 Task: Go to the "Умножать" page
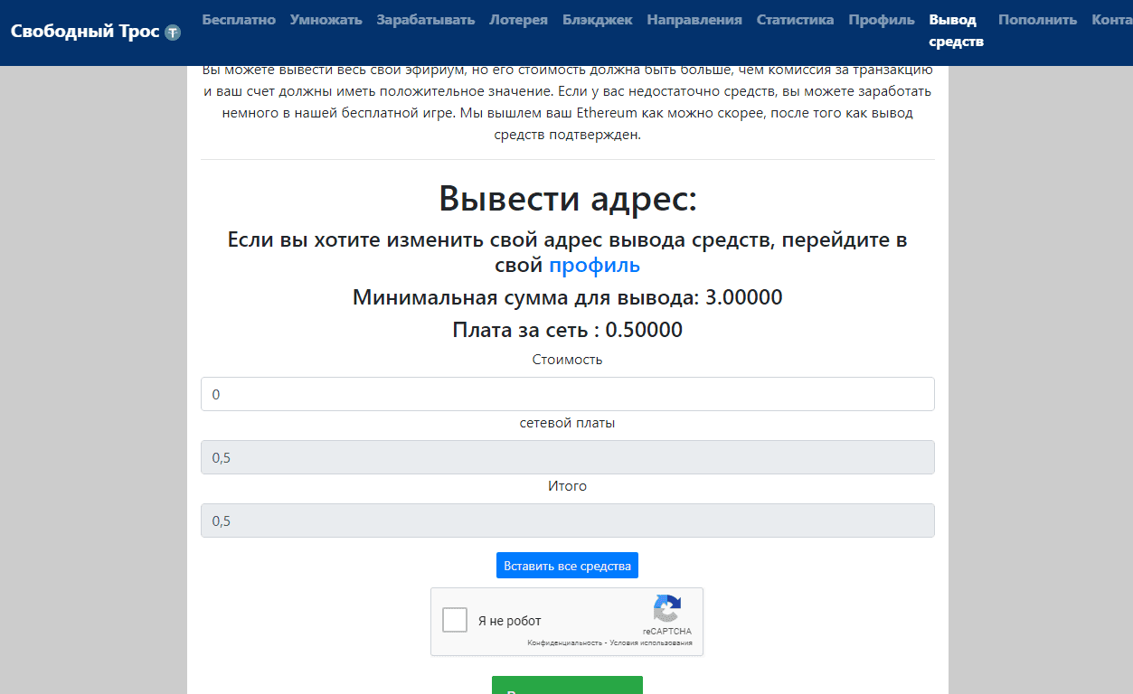(x=326, y=20)
